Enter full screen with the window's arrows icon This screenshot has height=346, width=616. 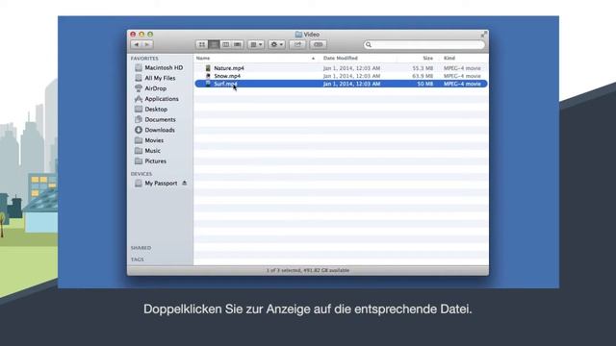coord(483,35)
